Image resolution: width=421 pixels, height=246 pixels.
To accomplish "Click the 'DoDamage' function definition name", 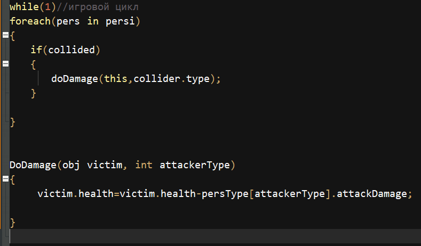I will tap(32, 165).
